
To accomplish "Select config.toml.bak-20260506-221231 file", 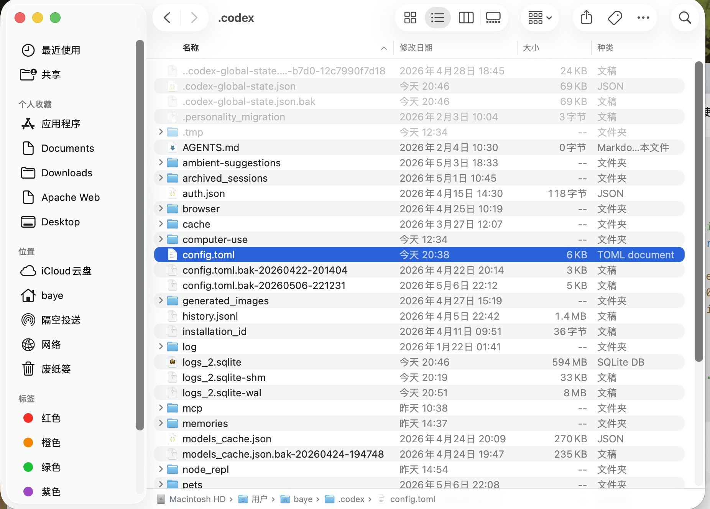I will tap(419, 285).
